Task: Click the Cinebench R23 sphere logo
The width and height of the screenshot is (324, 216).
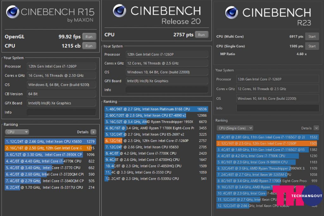Action: tap(231, 12)
